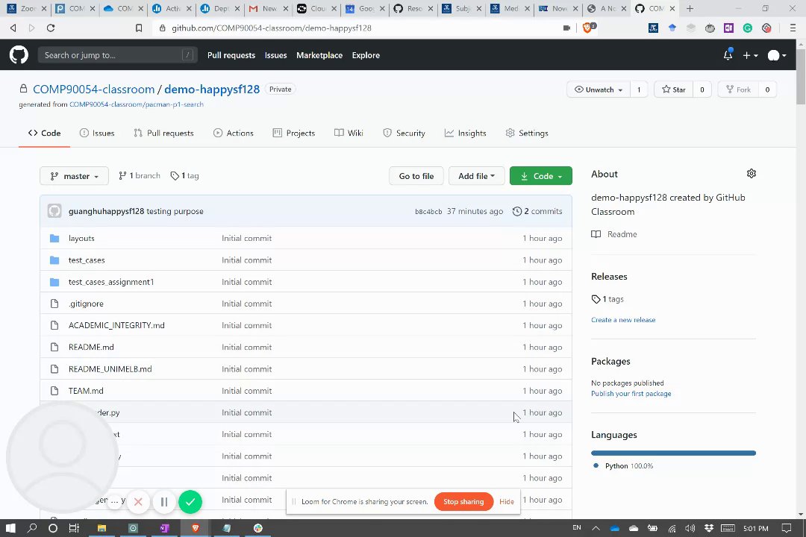The height and width of the screenshot is (537, 806).
Task: Hide the Loom sharing notification
Action: click(506, 501)
